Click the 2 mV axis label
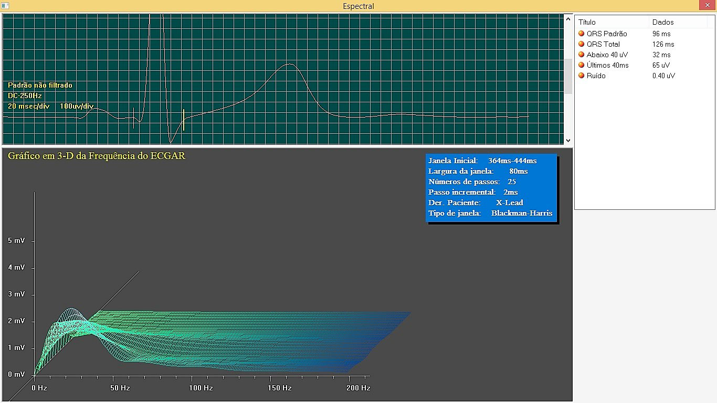Viewport: 717px width, 403px height. click(x=16, y=321)
